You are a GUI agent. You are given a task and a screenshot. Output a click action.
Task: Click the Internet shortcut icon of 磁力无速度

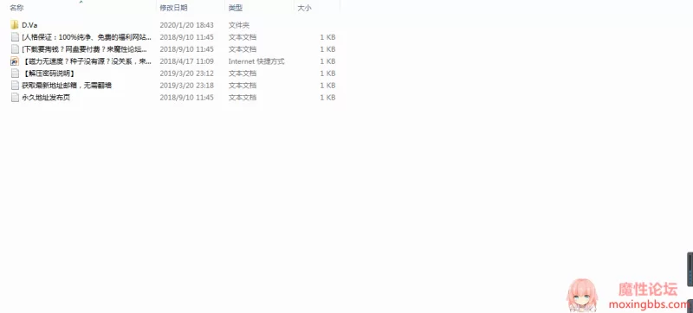[x=15, y=61]
